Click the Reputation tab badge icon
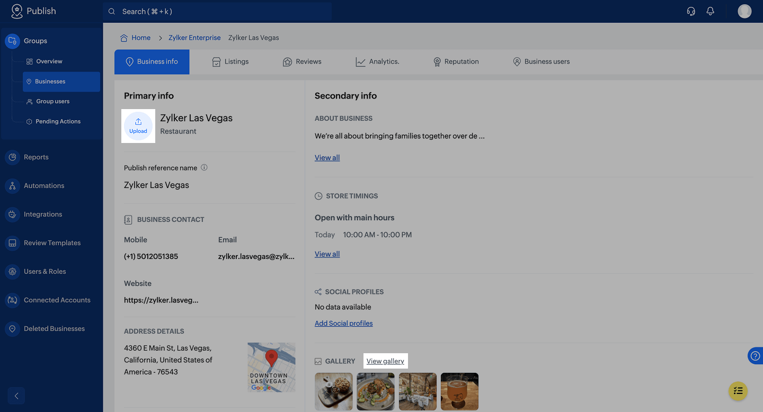This screenshot has width=763, height=412. [x=437, y=62]
